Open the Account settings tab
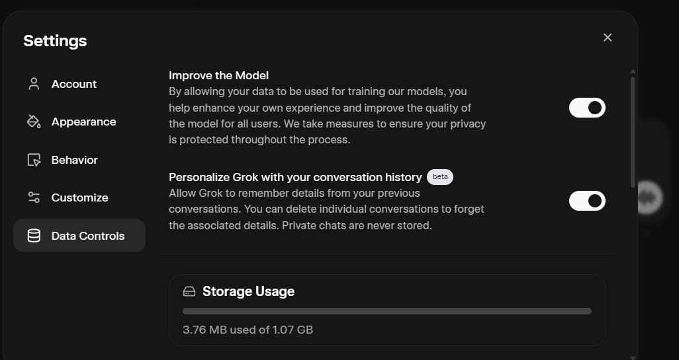 [x=74, y=84]
